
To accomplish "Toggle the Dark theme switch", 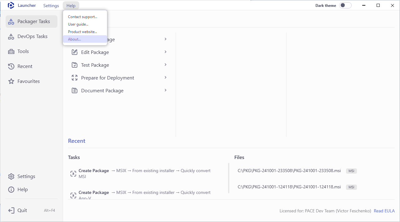I will [345, 5].
